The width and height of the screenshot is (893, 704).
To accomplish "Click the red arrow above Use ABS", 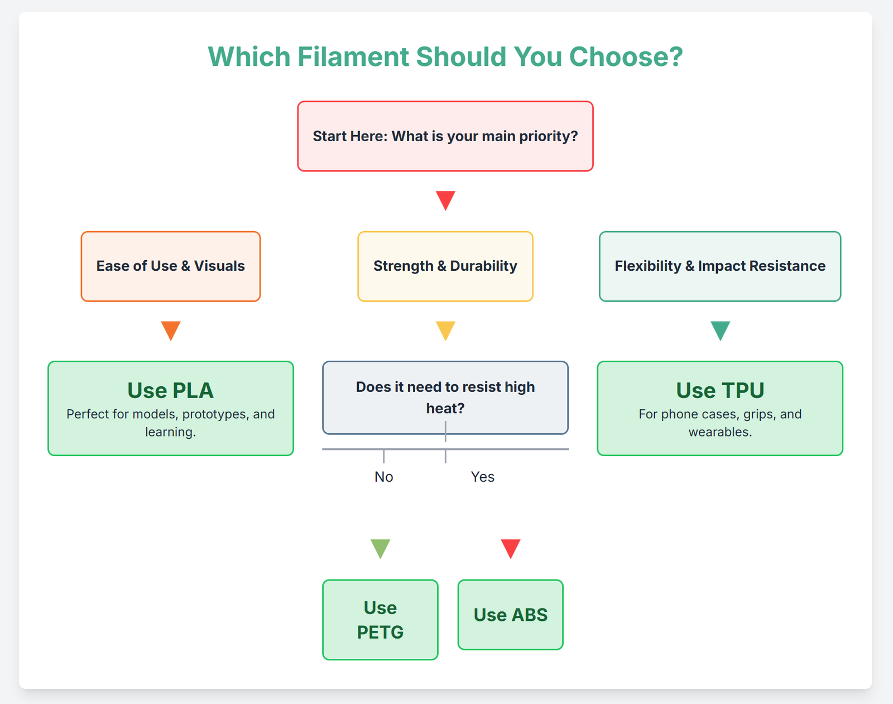I will (x=510, y=548).
